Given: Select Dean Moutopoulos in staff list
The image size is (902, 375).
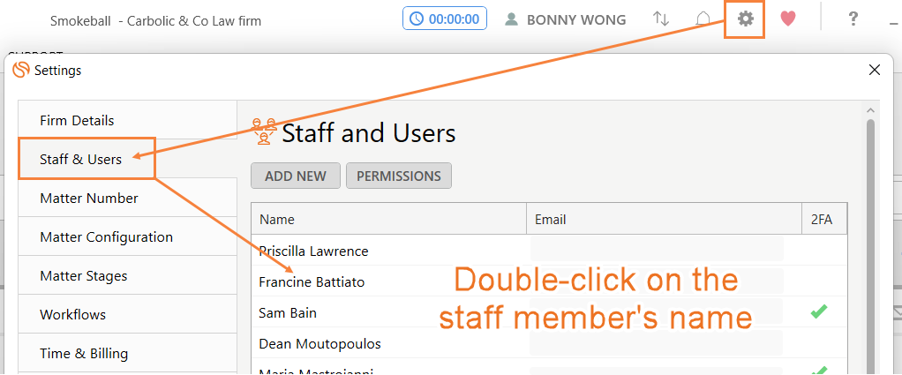Looking at the screenshot, I should tap(319, 344).
